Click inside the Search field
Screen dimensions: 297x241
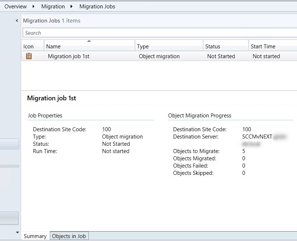click(x=109, y=33)
